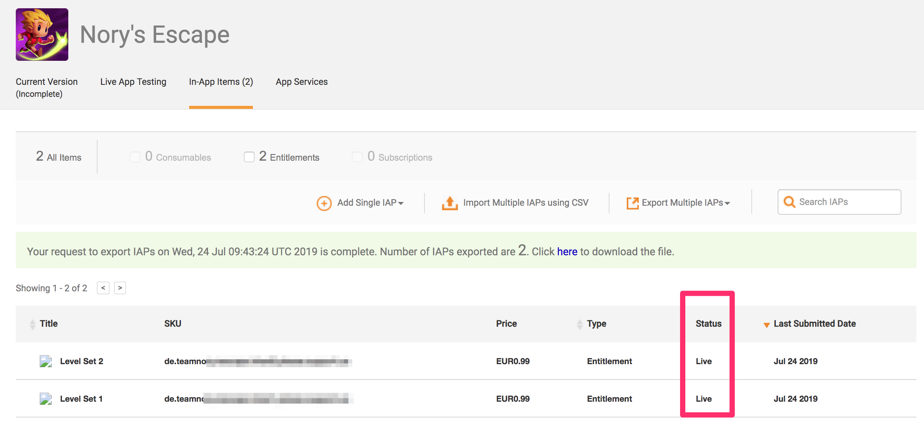This screenshot has height=446, width=924.
Task: Click the Level Set 2 thumbnail image
Action: [x=46, y=361]
